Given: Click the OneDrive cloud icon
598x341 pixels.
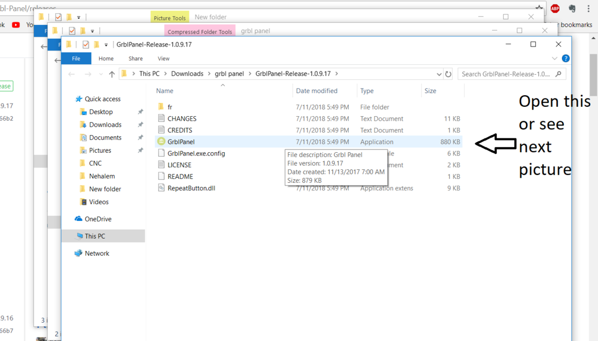Looking at the screenshot, I should [79, 219].
